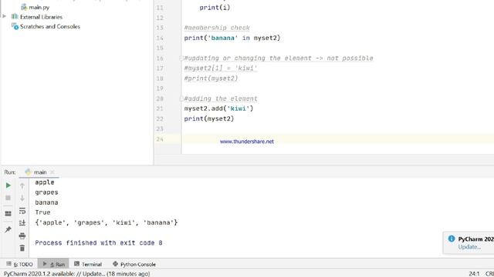
Task: Click the Restore layout icon in Run toolbar
Action: 8,214
